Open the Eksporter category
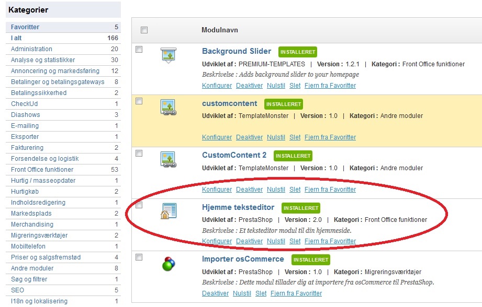 click(63, 137)
